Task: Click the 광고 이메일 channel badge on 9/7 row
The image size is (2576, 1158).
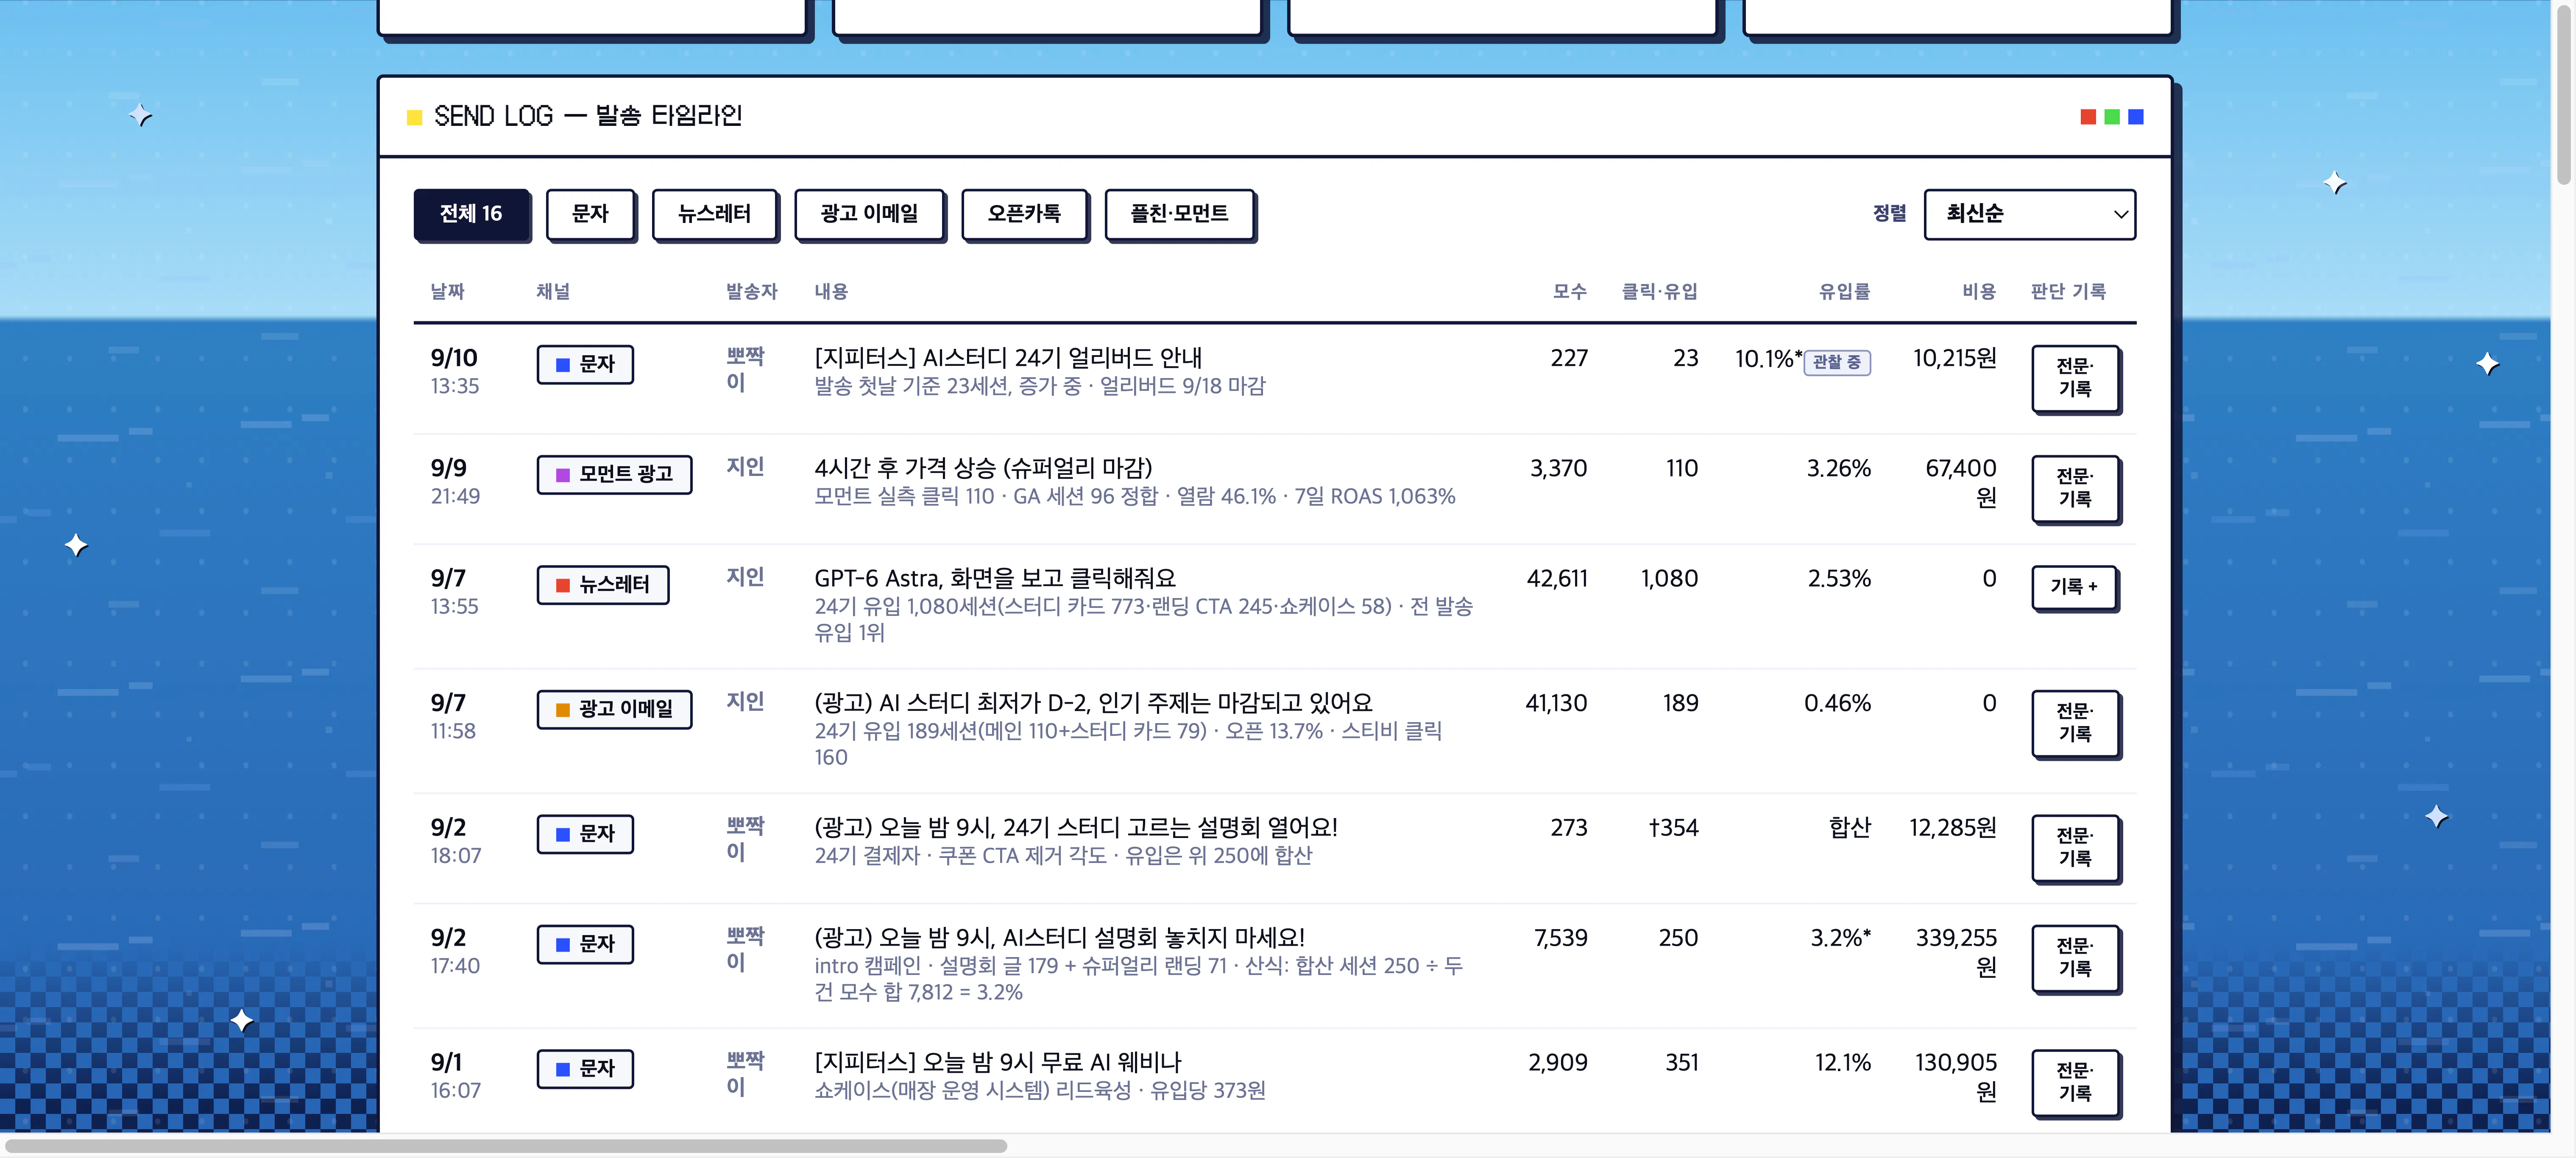Action: point(614,709)
